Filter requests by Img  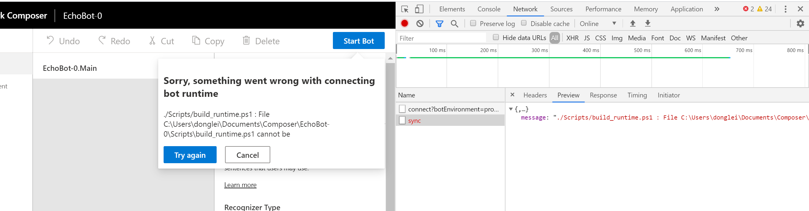617,38
